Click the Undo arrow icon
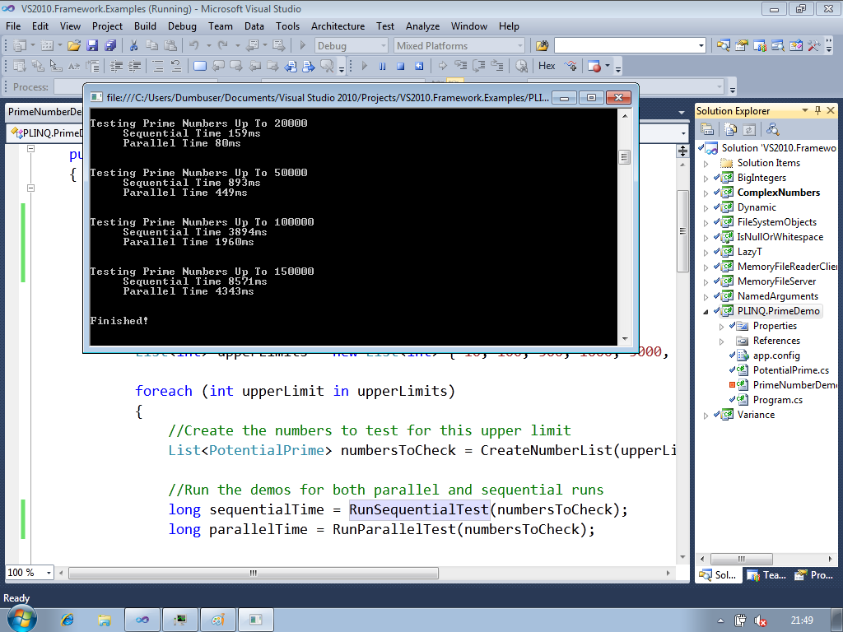The height and width of the screenshot is (632, 843). pos(194,46)
